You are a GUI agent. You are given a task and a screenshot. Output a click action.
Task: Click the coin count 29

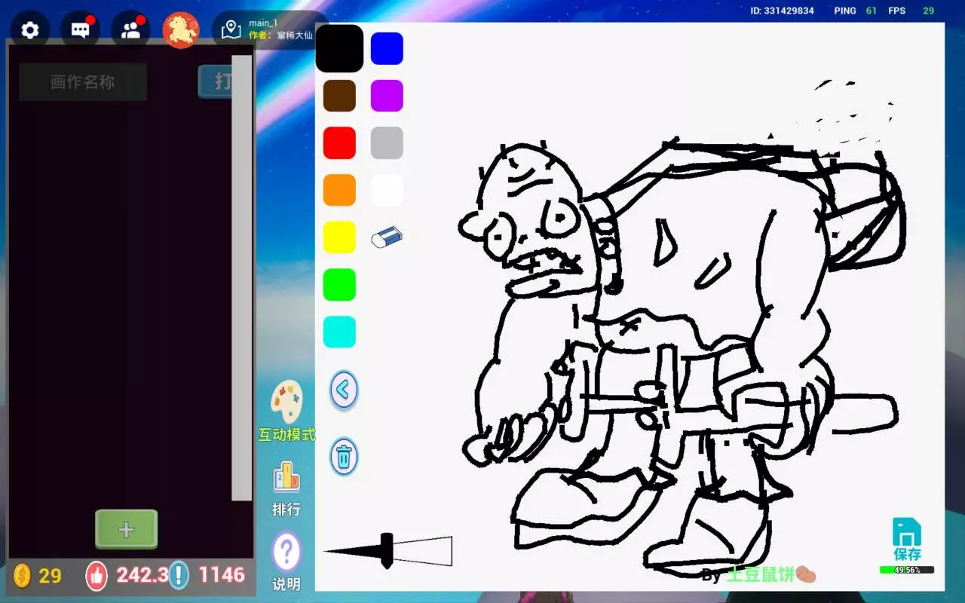[50, 576]
